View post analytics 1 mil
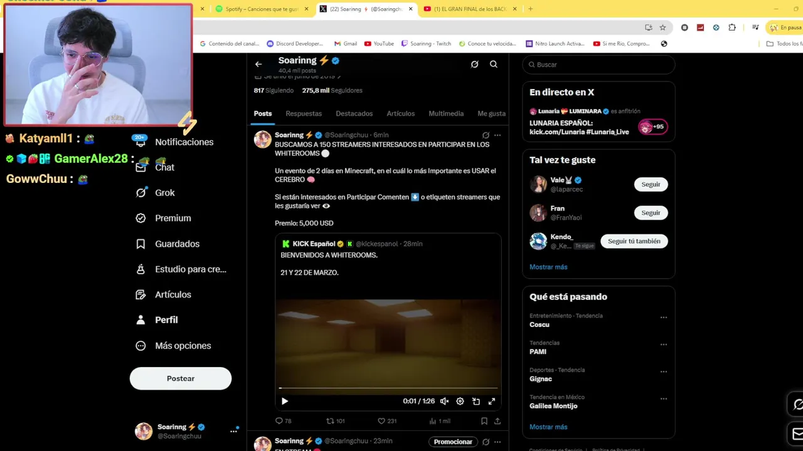This screenshot has height=451, width=803. 439,422
